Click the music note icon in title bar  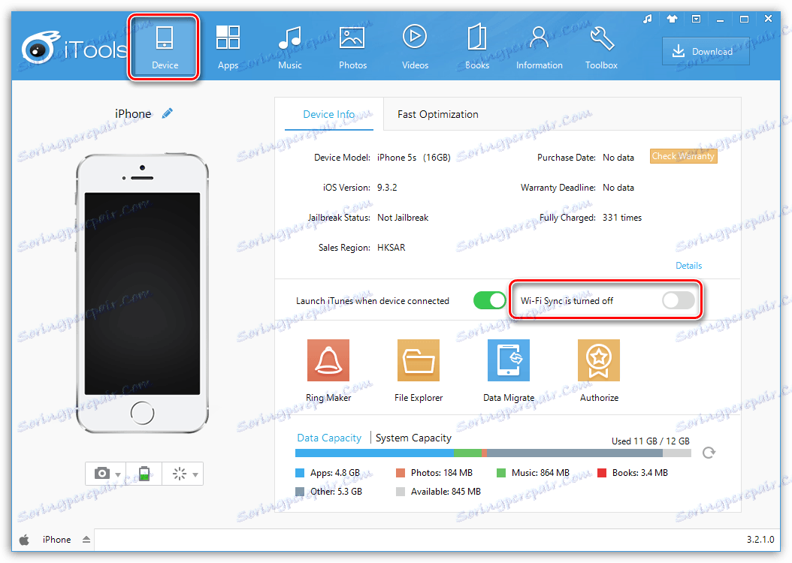coord(648,20)
